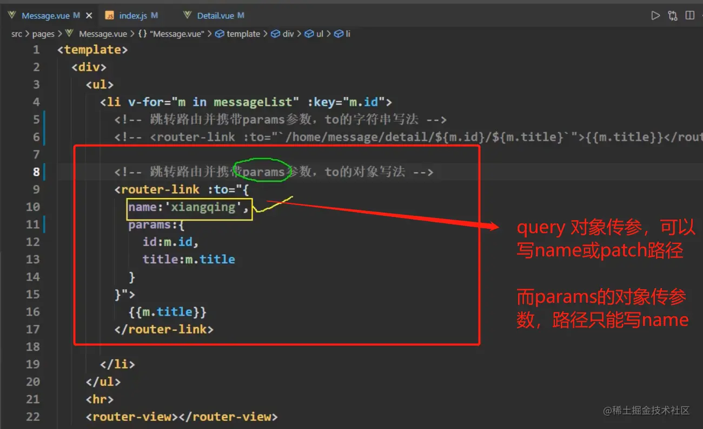The height and width of the screenshot is (429, 703).
Task: Run the file with the play icon
Action: click(x=655, y=16)
